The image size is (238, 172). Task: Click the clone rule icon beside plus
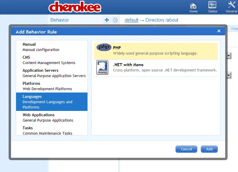coord(115,20)
